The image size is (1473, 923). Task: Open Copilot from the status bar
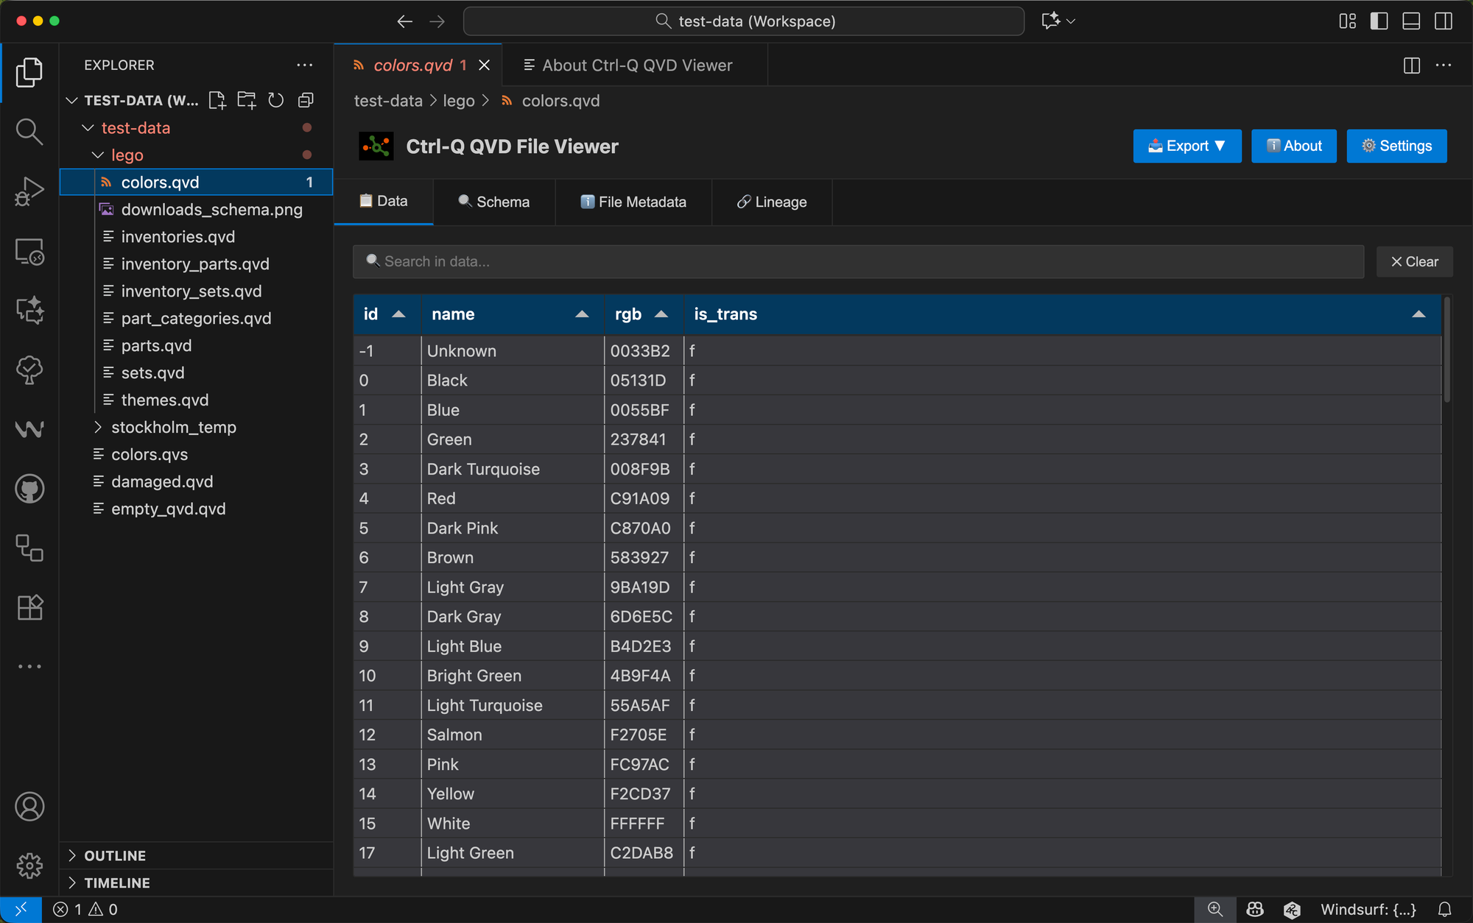point(1254,909)
